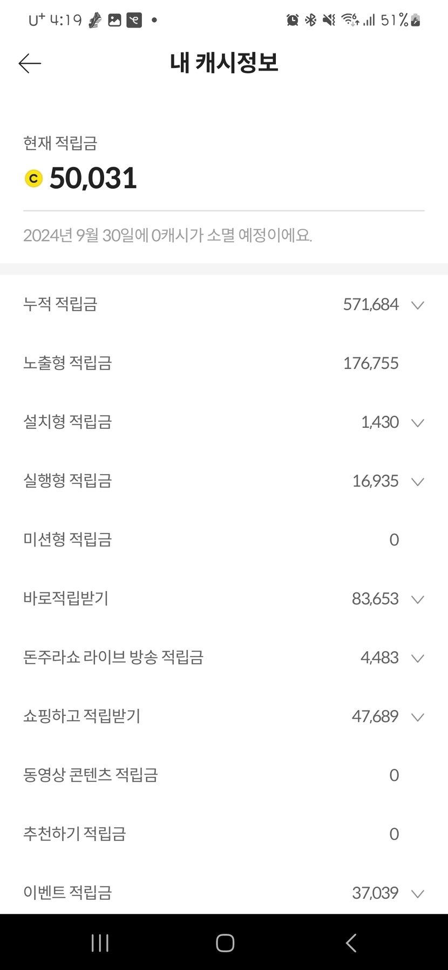This screenshot has height=970, width=448.
Task: Expand the 이벤트 적립금 details
Action: pyautogui.click(x=417, y=893)
